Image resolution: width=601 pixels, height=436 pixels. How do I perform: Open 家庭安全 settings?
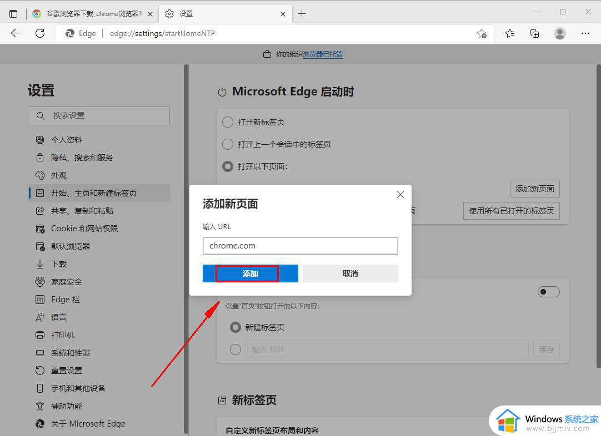(99, 282)
